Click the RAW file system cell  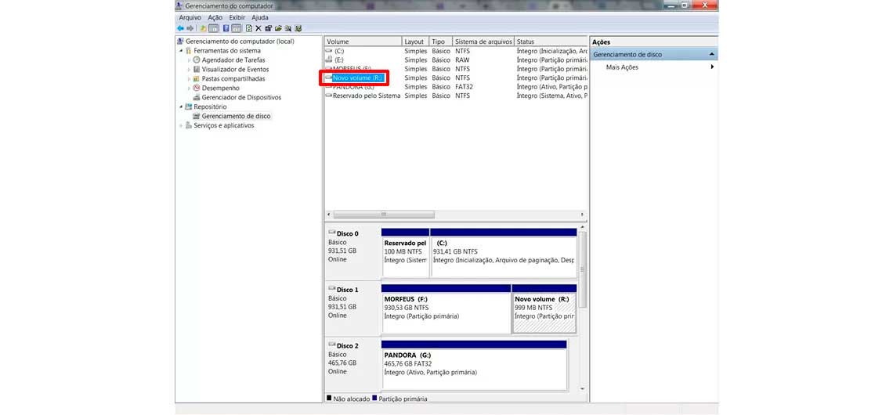[x=462, y=60]
